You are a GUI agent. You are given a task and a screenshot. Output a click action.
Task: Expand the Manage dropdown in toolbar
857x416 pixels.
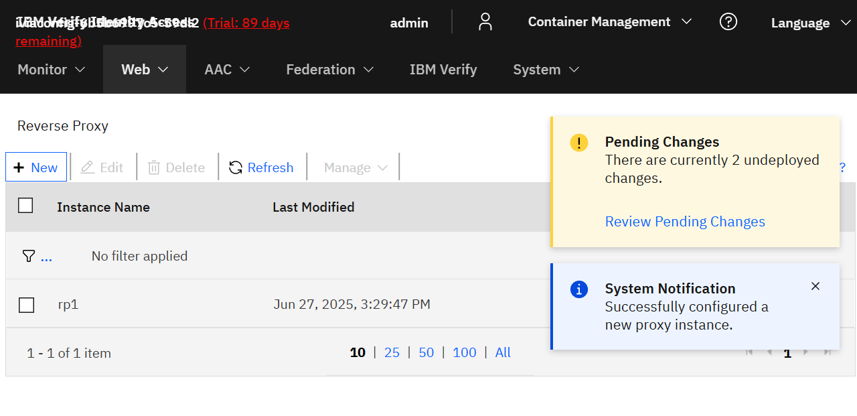(x=355, y=167)
